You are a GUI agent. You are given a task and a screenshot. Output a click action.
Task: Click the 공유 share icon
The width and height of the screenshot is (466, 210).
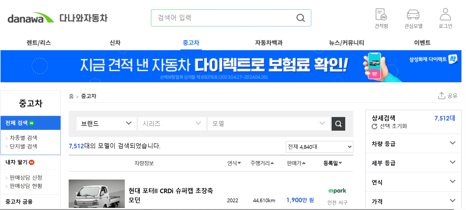(441, 96)
